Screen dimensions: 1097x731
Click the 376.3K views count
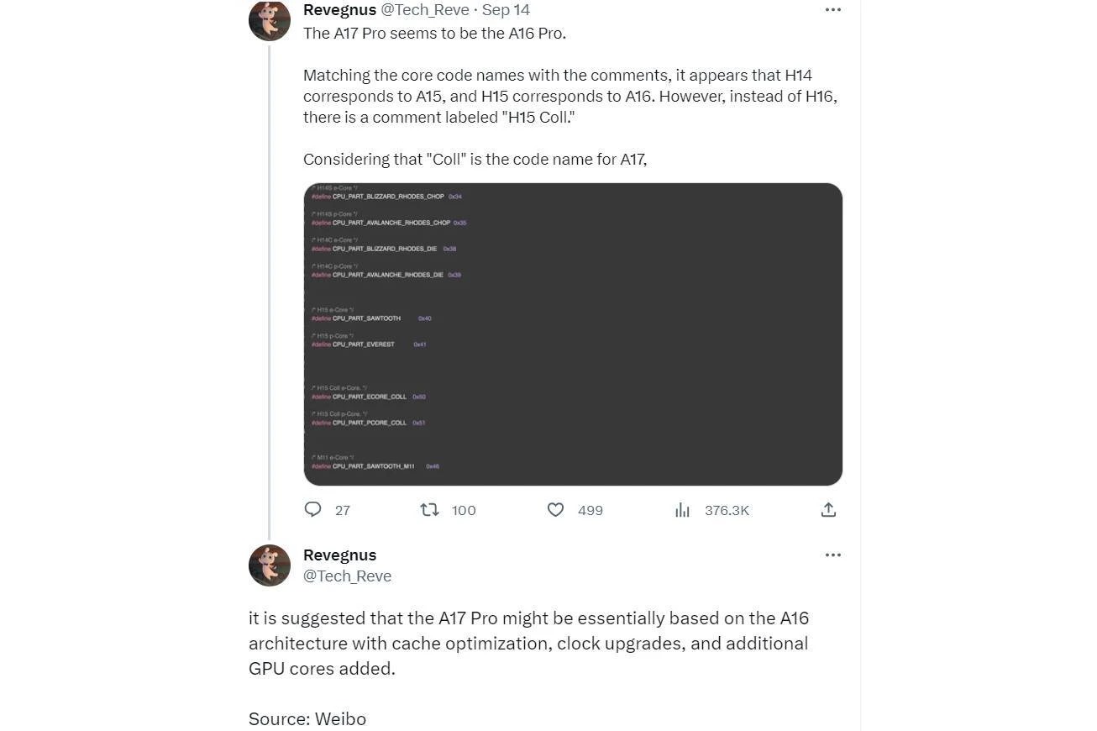pyautogui.click(x=727, y=510)
